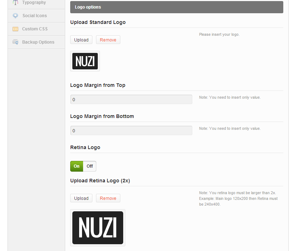Click the Typography sidebar icon
Screen dimensions: 308x251
point(15,3)
